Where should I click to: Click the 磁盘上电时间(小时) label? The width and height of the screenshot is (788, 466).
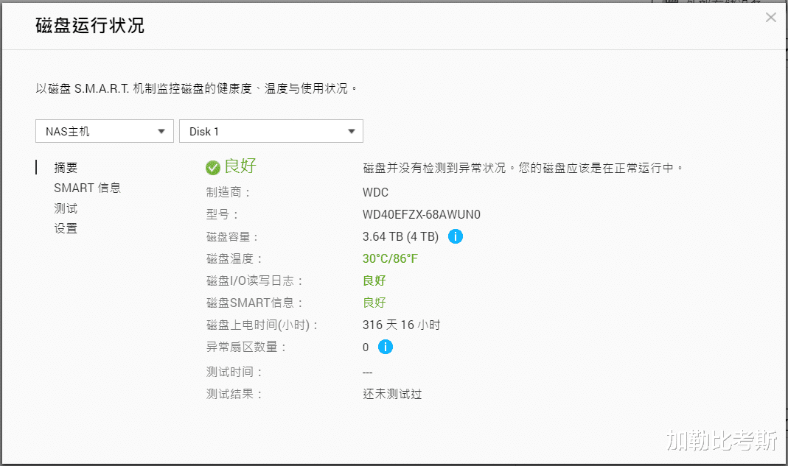(x=262, y=325)
